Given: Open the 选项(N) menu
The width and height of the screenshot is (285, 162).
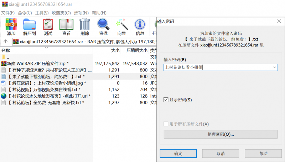Looking at the screenshot, I should tap(81, 13).
